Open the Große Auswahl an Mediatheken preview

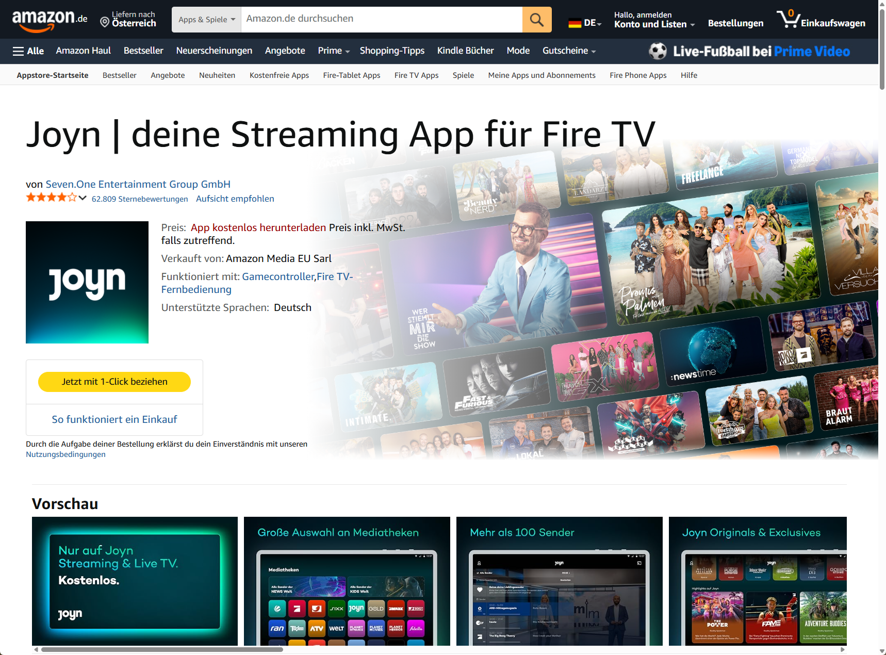(347, 581)
